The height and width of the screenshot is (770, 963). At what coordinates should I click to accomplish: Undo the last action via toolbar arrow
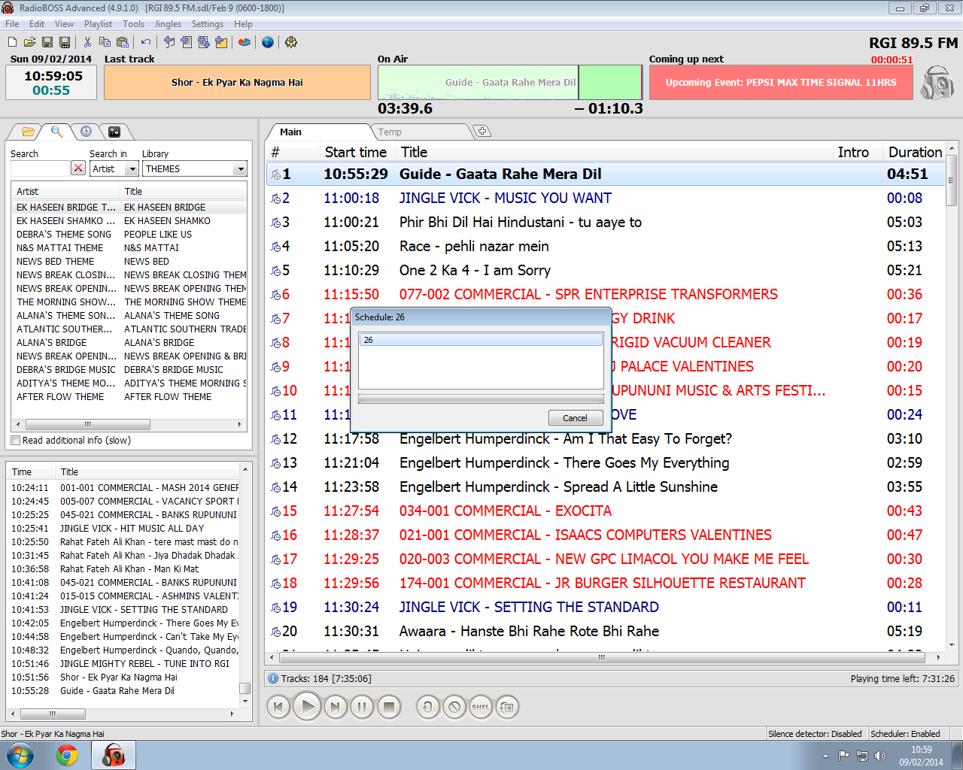point(146,42)
